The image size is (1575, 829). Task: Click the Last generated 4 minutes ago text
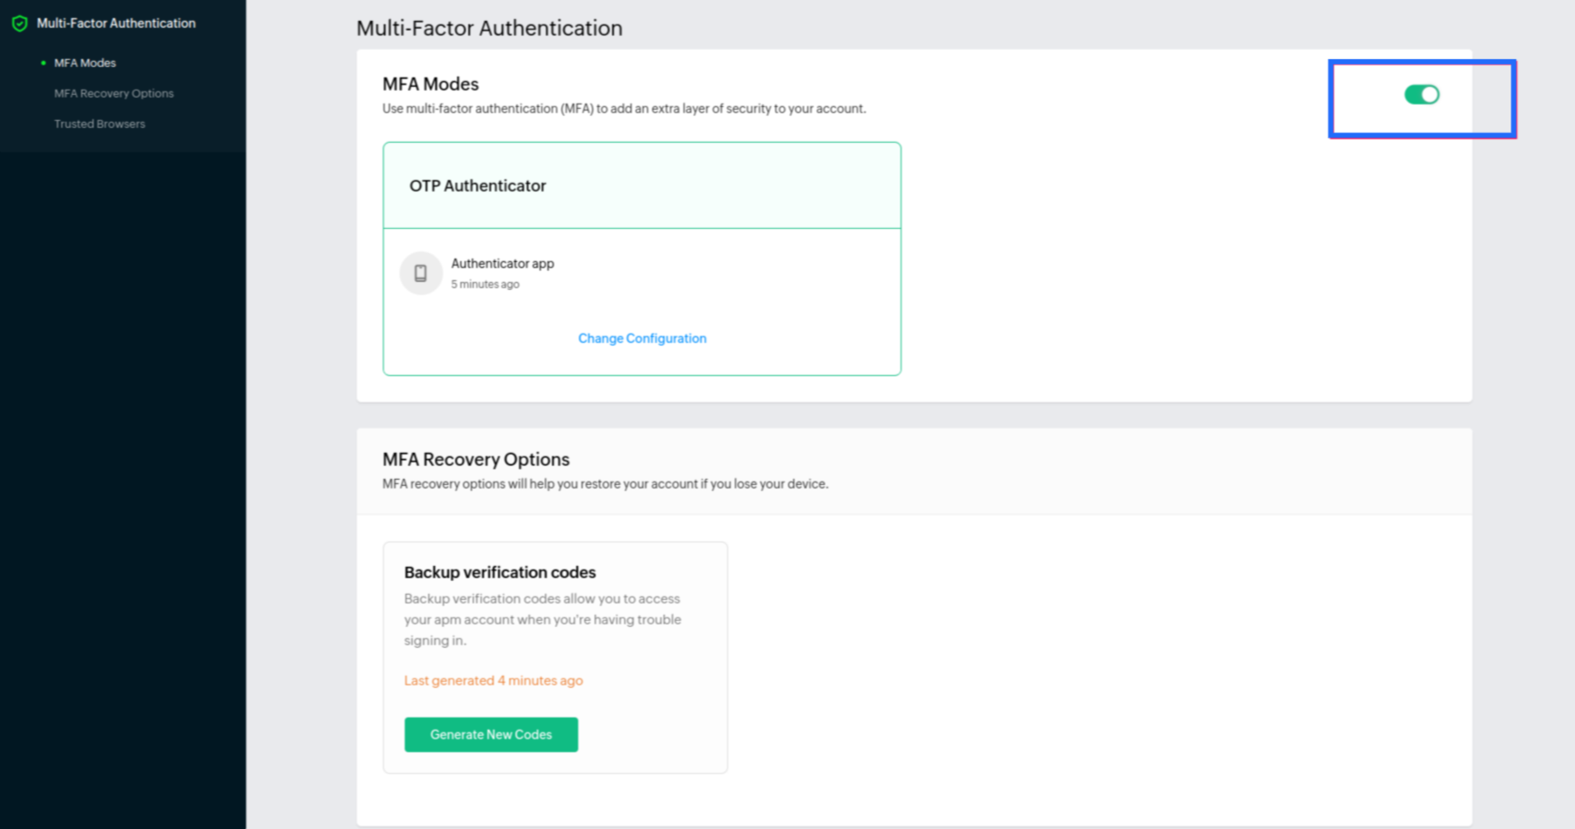492,680
